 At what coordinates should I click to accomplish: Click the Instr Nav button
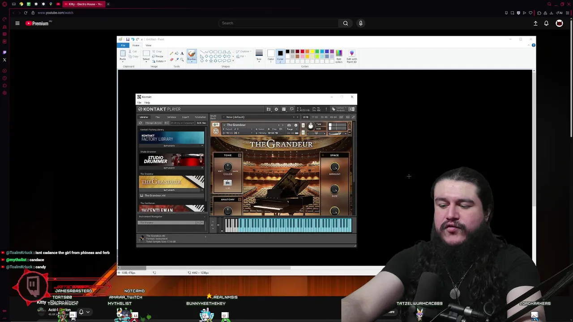tap(201, 123)
